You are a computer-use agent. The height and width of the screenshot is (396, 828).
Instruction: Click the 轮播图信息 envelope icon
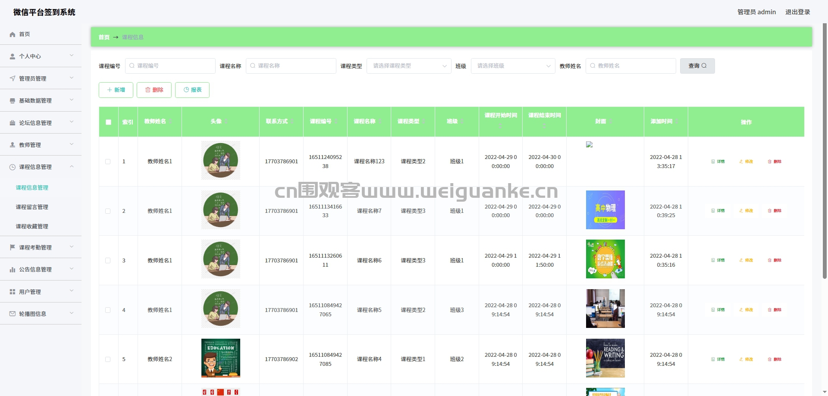click(13, 314)
